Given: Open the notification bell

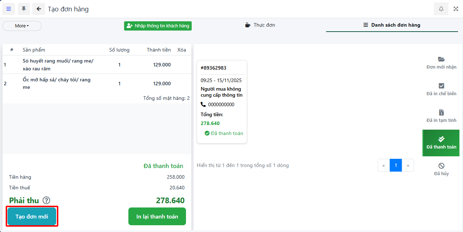Looking at the screenshot, I should [441, 9].
